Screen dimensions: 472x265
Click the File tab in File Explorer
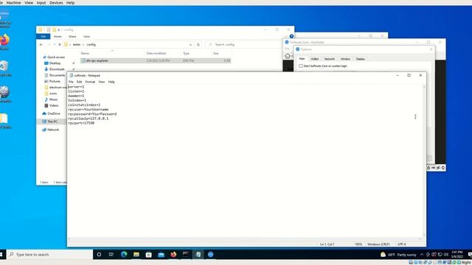44,36
